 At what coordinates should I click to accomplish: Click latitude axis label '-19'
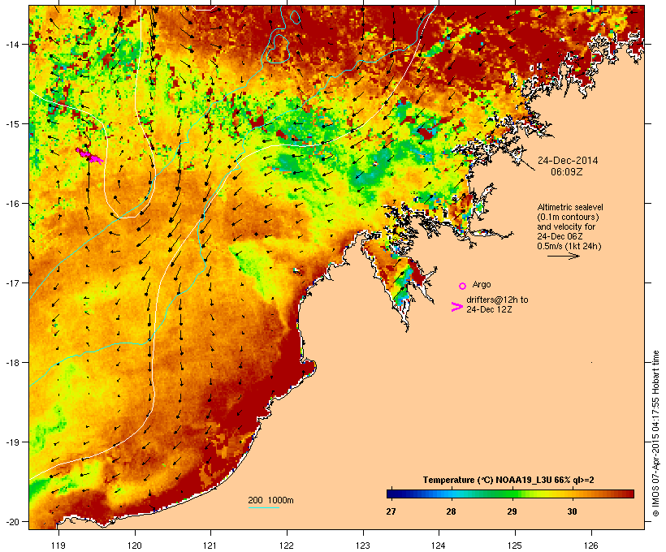pos(11,442)
